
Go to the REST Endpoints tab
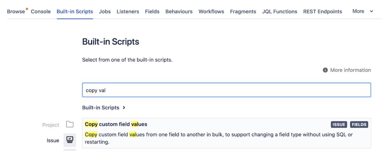coord(323,12)
